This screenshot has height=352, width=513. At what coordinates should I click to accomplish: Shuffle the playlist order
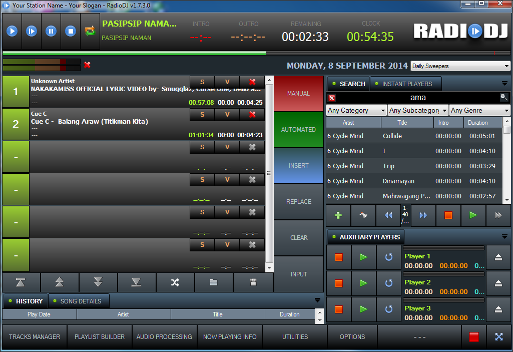(x=175, y=282)
